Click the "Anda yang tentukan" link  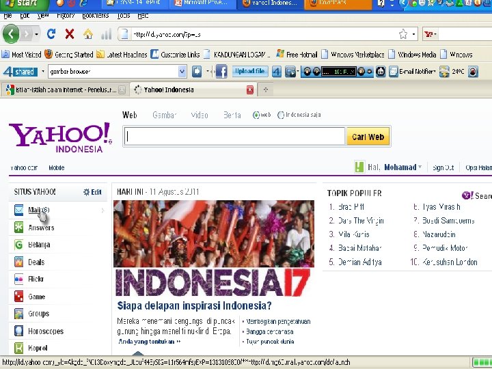(150, 342)
